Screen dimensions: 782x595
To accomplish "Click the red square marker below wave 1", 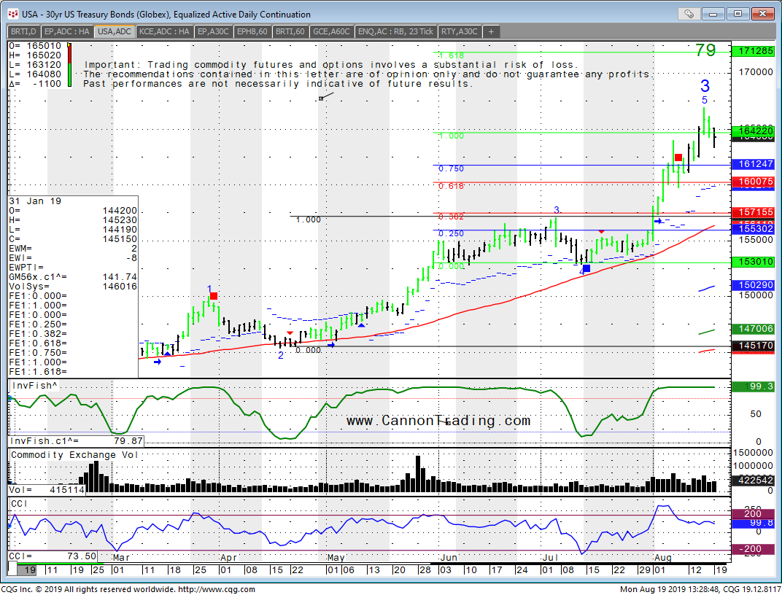I will pos(214,296).
